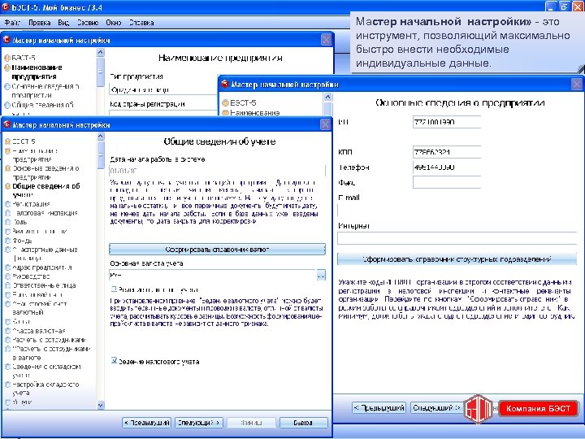585x439 pixels.
Task: Click the Факс input field
Action: 447,183
